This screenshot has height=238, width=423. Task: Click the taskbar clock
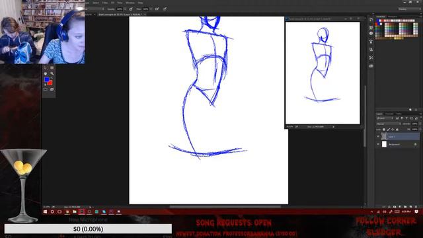406,212
